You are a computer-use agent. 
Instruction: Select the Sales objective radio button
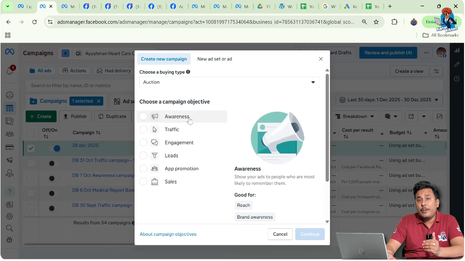[x=144, y=182]
